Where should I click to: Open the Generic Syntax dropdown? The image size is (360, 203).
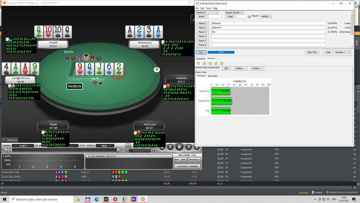[234, 13]
